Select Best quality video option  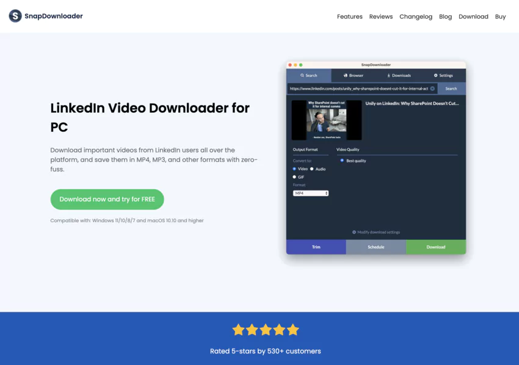pyautogui.click(x=341, y=161)
